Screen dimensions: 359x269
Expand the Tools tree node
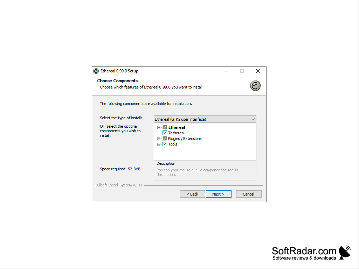click(x=159, y=144)
